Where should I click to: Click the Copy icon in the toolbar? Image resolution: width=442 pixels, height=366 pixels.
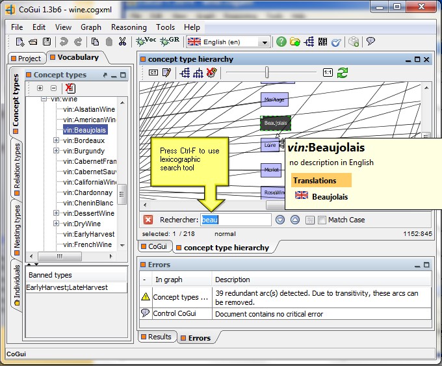click(95, 42)
